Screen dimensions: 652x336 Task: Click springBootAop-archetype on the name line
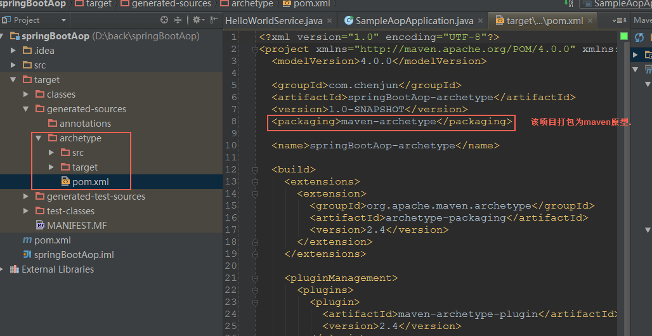point(382,146)
